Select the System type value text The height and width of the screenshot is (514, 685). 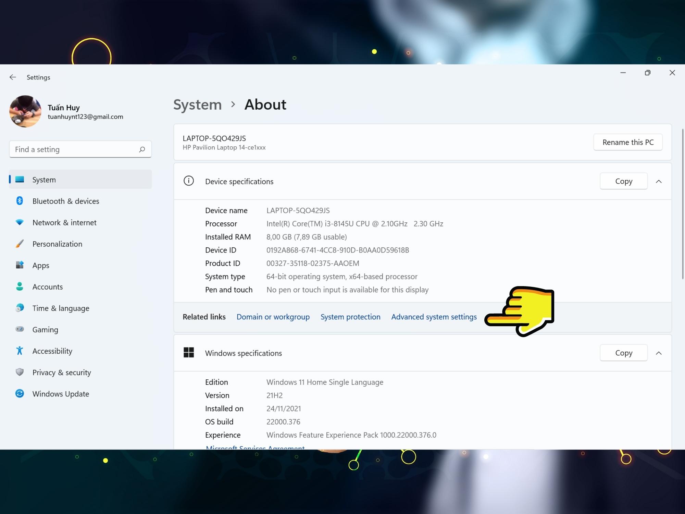[x=342, y=276]
